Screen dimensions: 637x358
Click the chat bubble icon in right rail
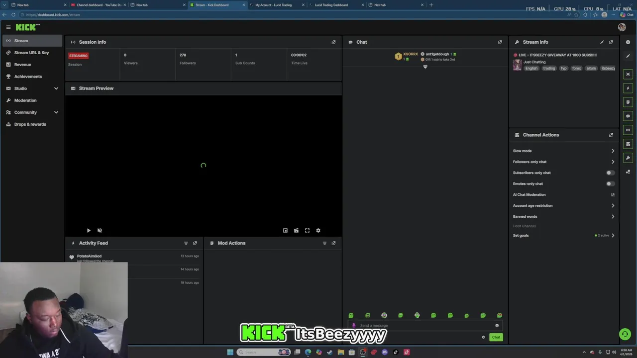tap(628, 116)
